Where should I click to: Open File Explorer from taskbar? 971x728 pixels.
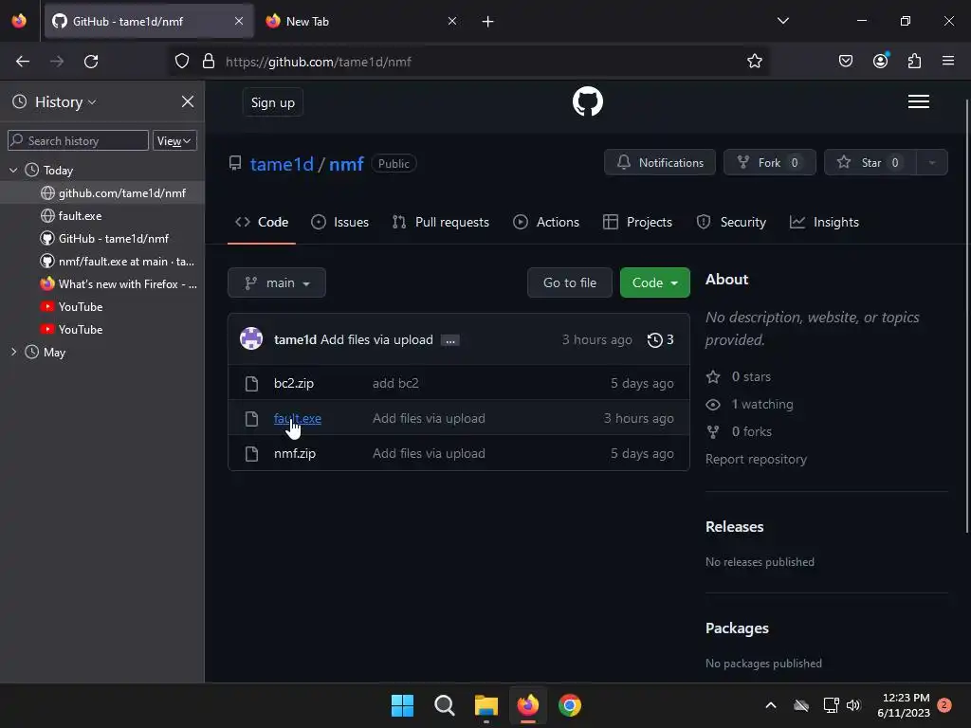point(486,705)
